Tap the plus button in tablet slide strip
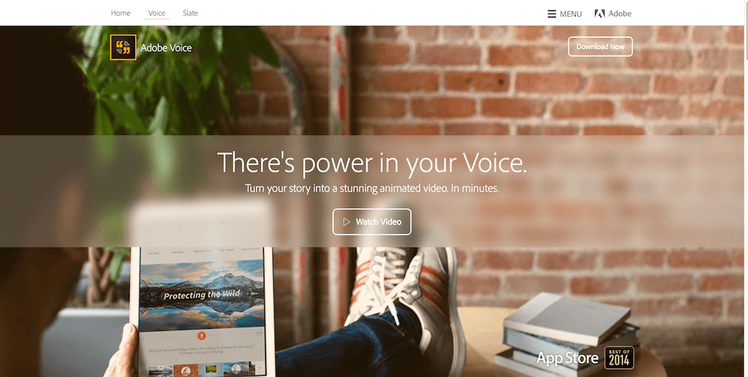Screen dimensions: 748x377 tap(260, 368)
